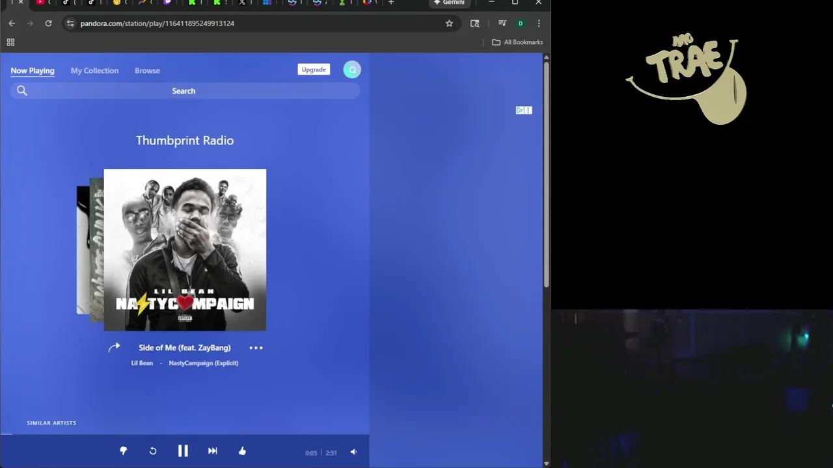Bookmark this page with star icon
The width and height of the screenshot is (833, 468).
click(449, 23)
